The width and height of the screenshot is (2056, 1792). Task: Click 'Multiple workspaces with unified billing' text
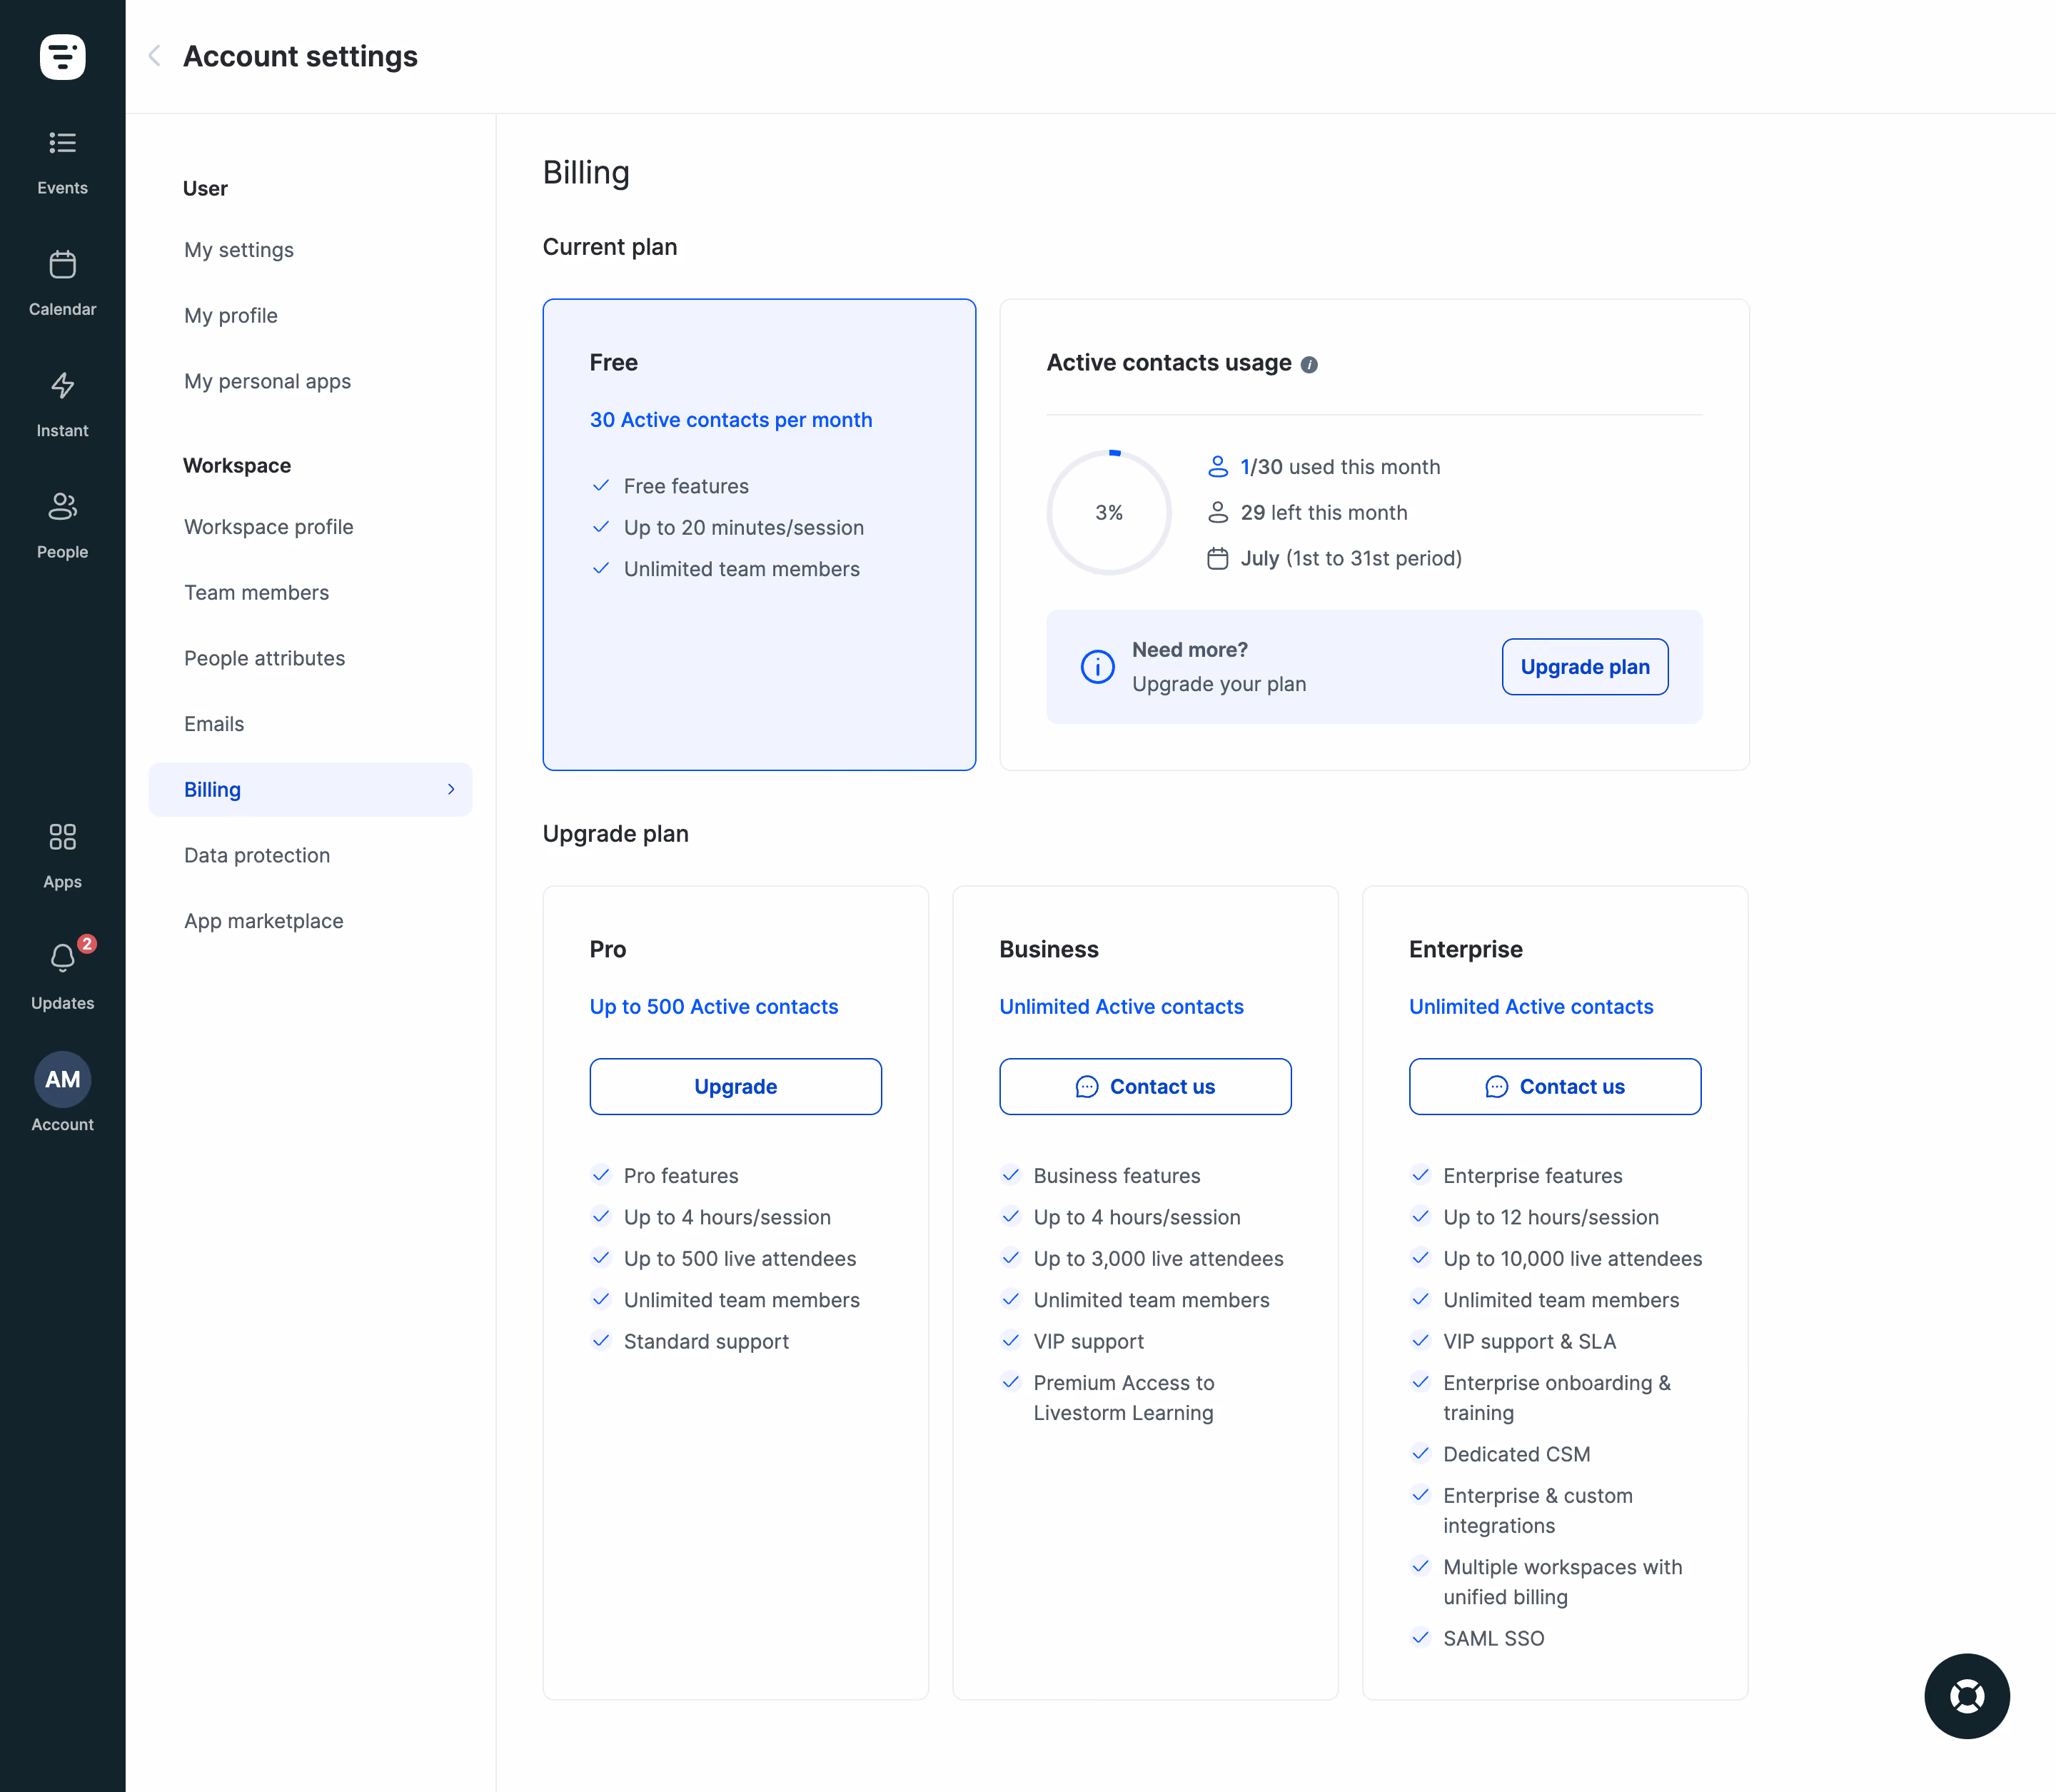tap(1562, 1582)
